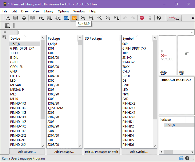
Task: Open Help using the question mark icon
Action: click(159, 18)
